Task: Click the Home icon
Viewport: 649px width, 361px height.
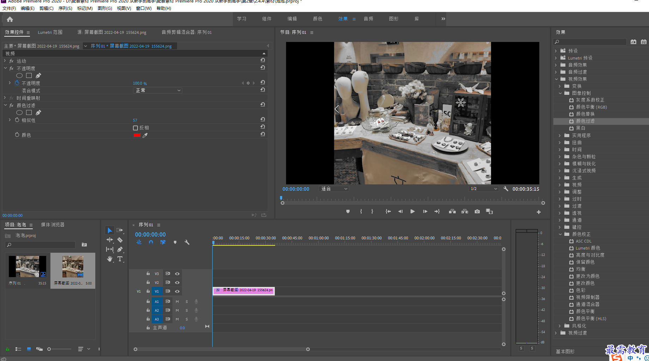Action: 10,19
